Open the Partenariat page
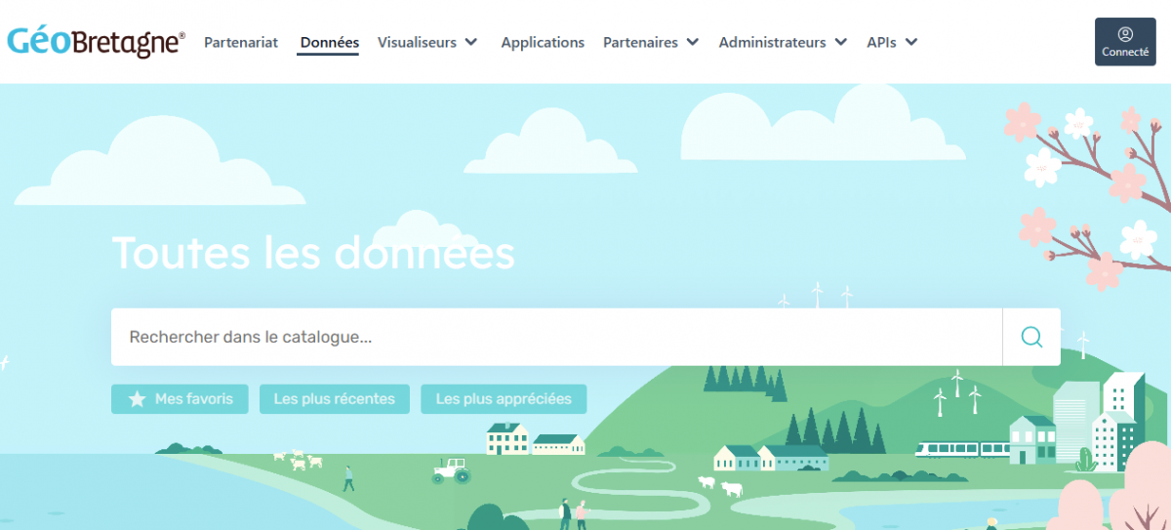 (241, 42)
